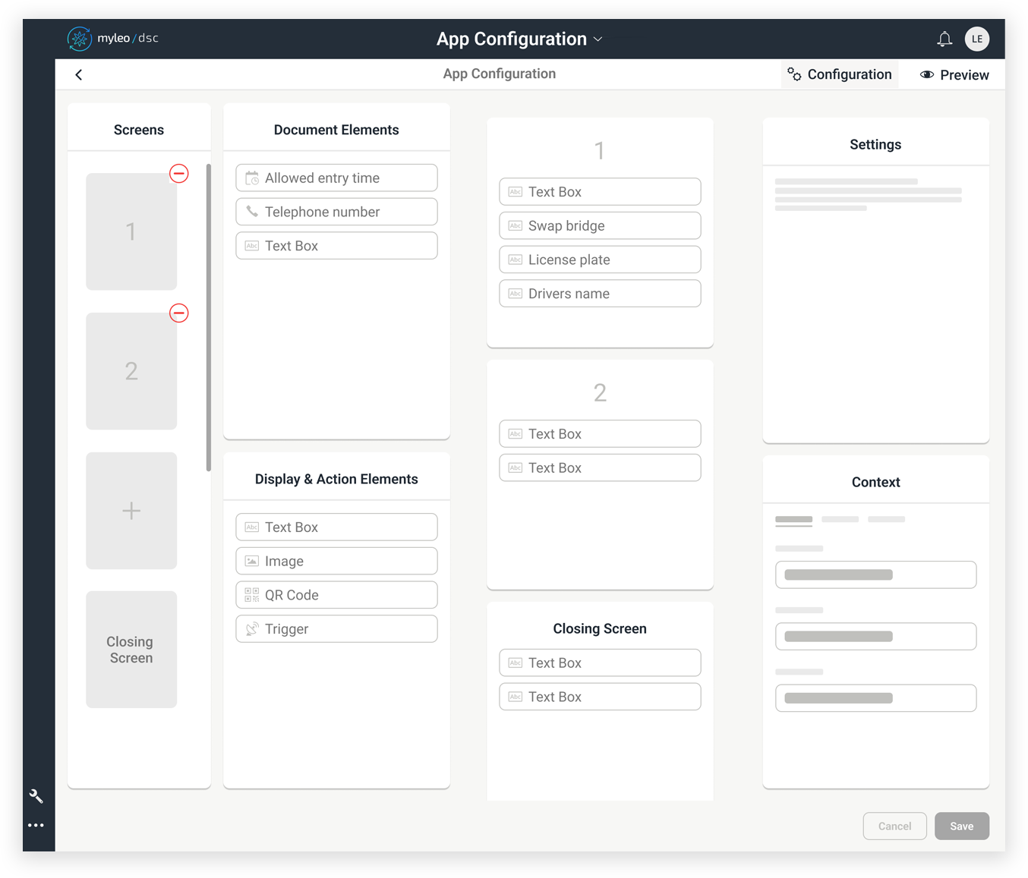1028x878 pixels.
Task: Click the Screens panel scrollbar
Action: (208, 317)
